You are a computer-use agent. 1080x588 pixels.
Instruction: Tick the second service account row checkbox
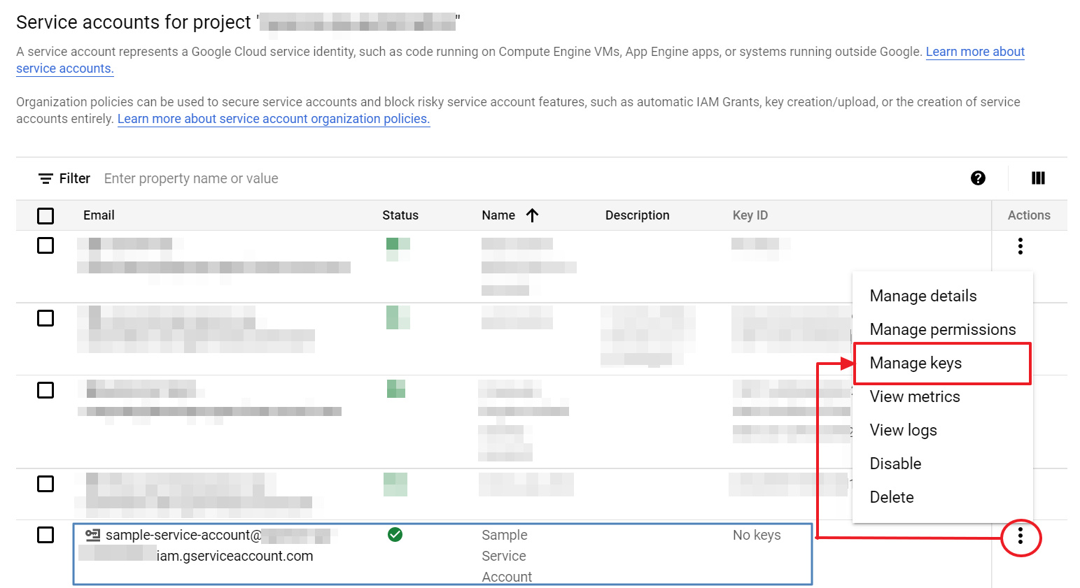[45, 318]
